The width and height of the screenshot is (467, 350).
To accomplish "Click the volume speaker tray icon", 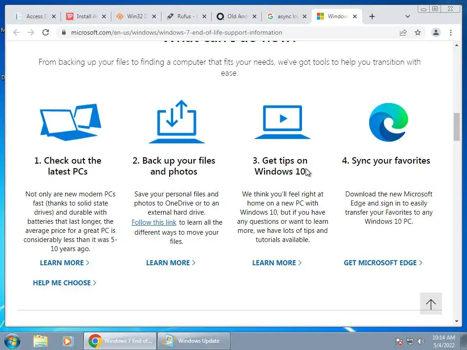I will coord(421,341).
